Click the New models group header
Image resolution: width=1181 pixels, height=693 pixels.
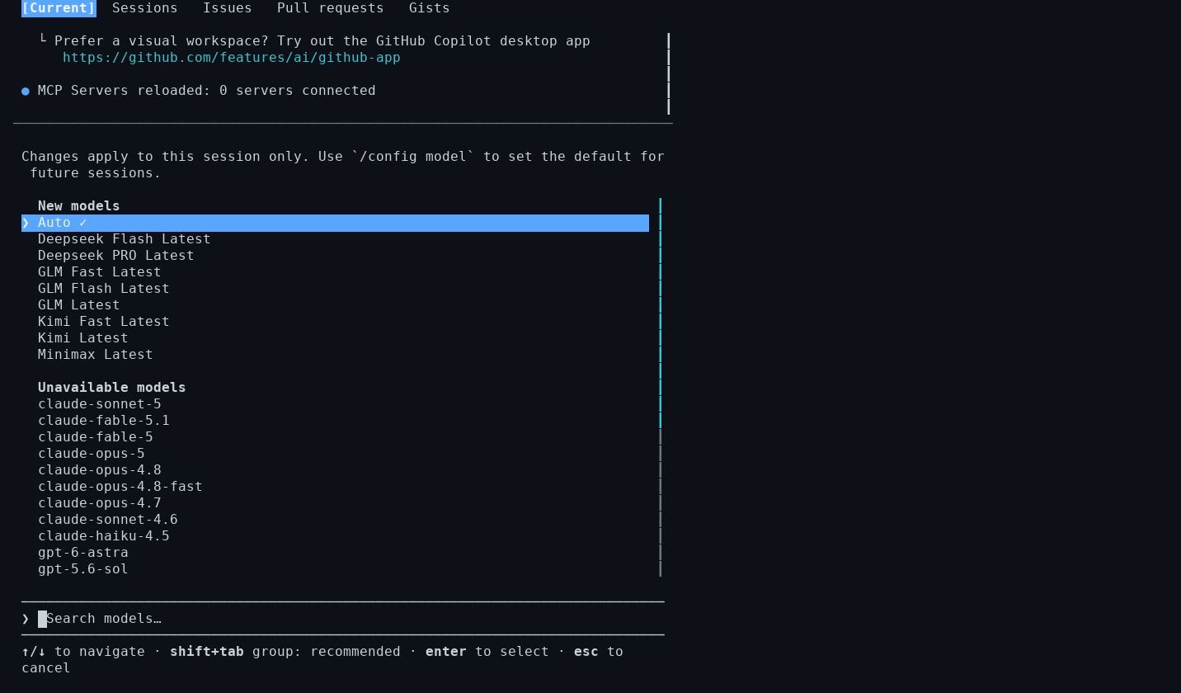[x=79, y=206]
